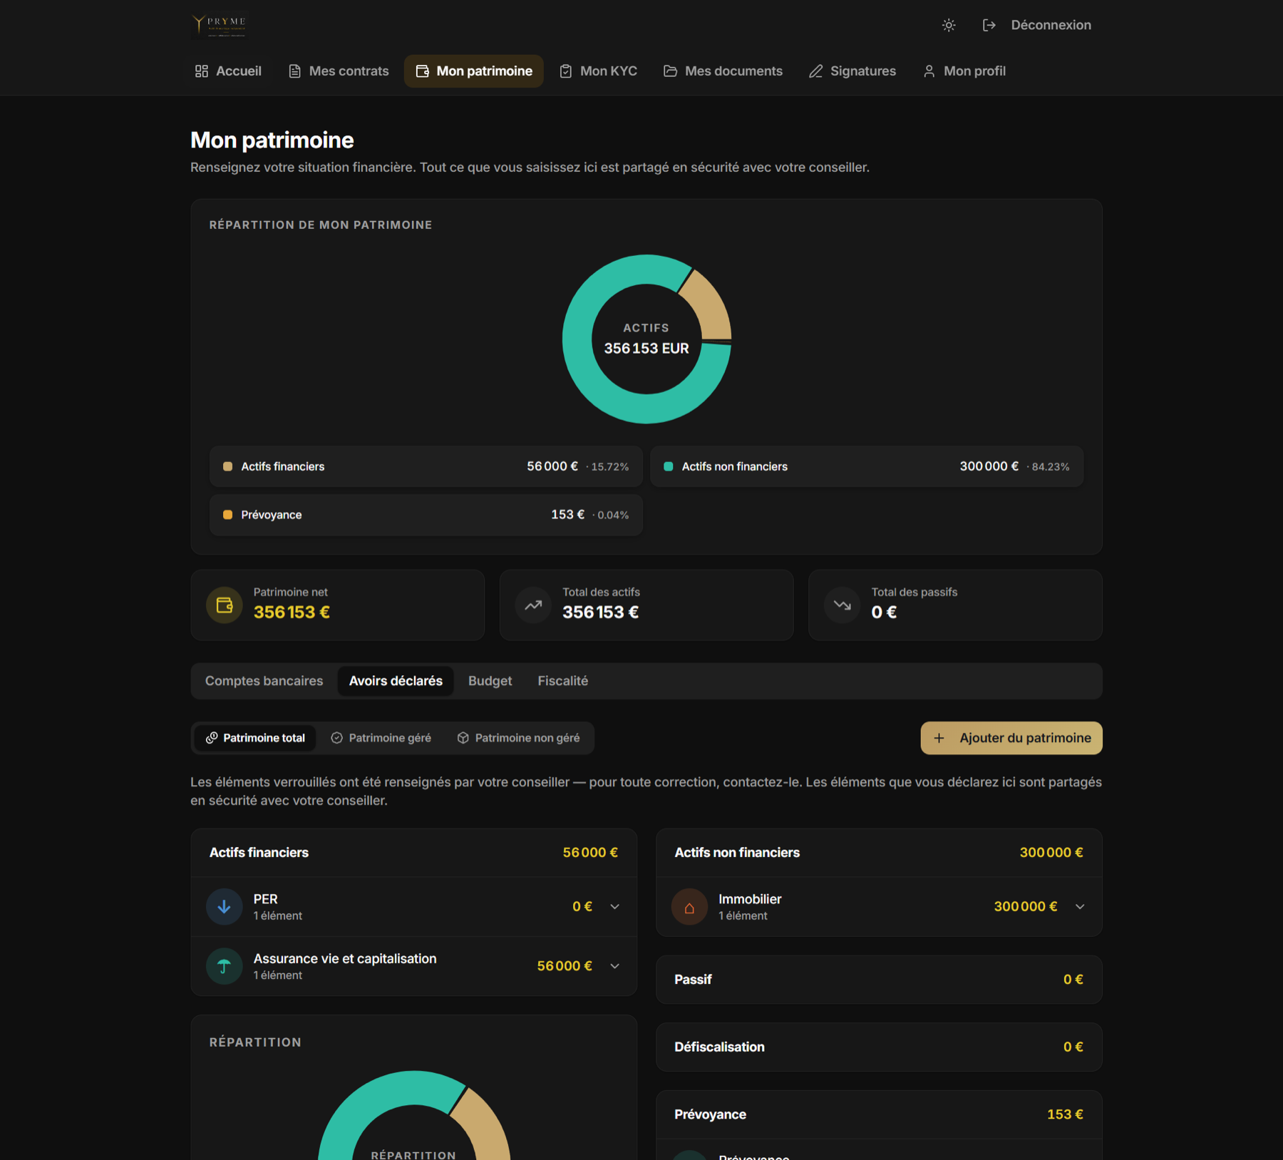Image resolution: width=1283 pixels, height=1160 pixels.
Task: Open the Passif section card
Action: pos(879,980)
